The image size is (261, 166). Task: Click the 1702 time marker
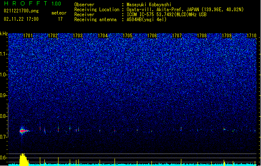click(x=53, y=36)
